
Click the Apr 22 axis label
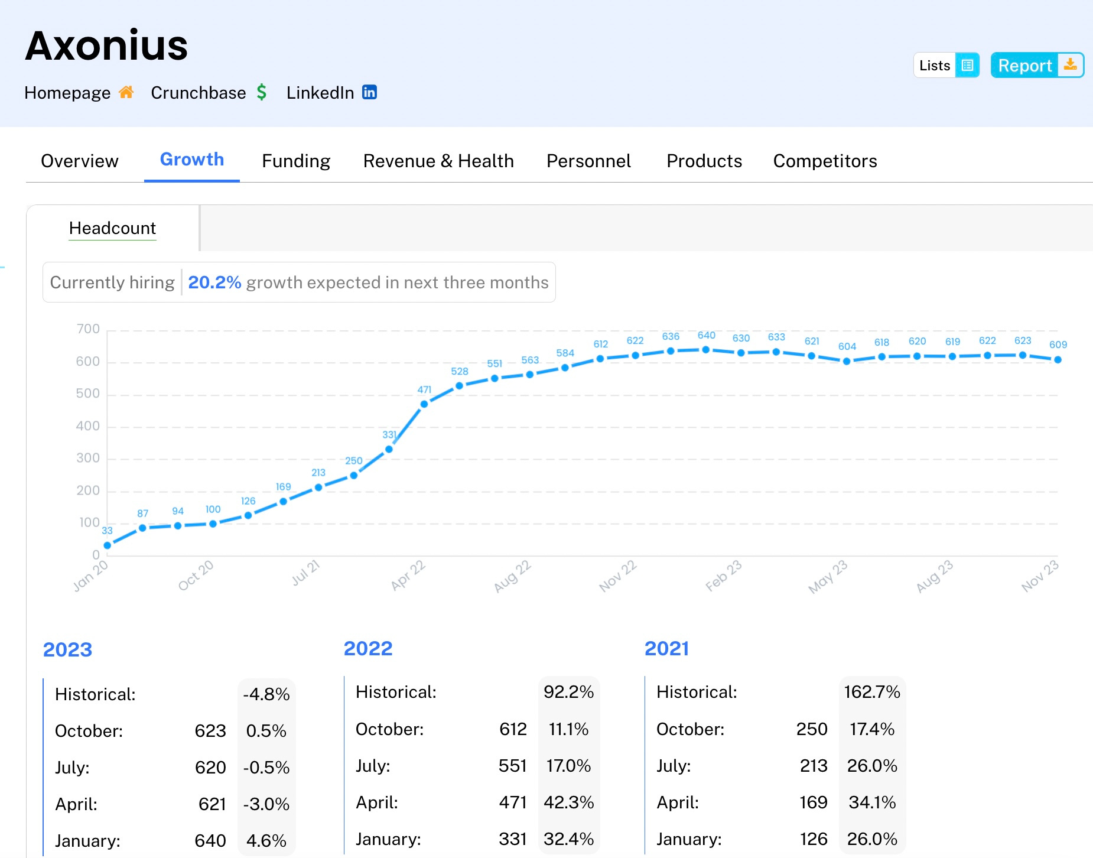pyautogui.click(x=408, y=576)
